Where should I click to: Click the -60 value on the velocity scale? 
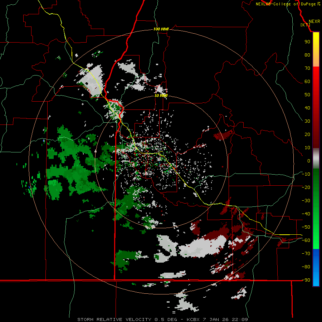[306, 240]
